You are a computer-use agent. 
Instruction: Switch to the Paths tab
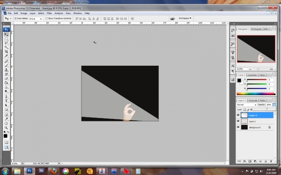(263, 100)
